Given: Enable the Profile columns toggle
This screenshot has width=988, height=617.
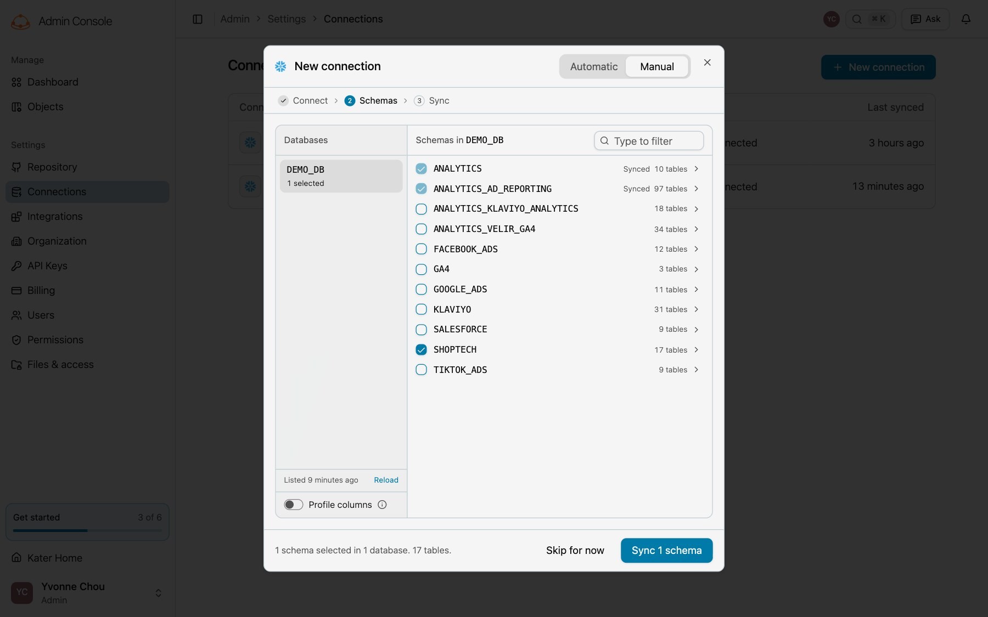Looking at the screenshot, I should 294,505.
